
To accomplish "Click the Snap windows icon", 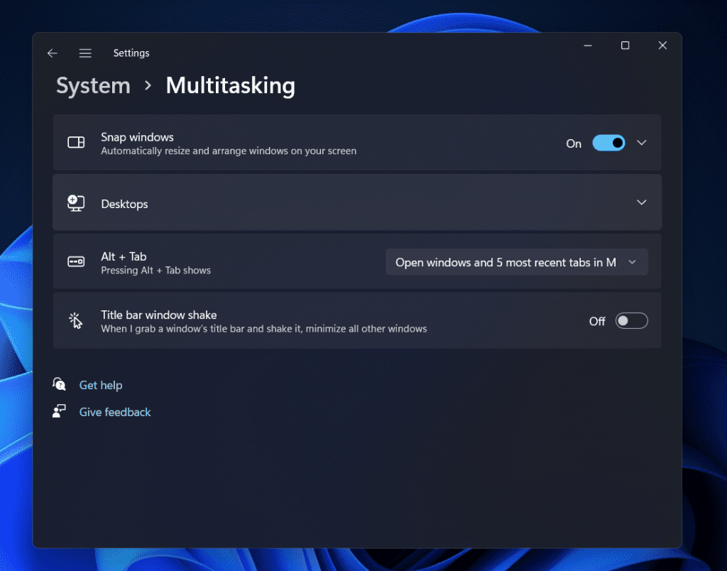I will pos(76,142).
